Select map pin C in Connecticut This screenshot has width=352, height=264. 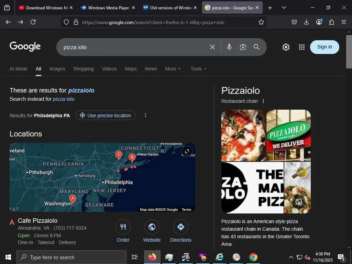click(119, 155)
